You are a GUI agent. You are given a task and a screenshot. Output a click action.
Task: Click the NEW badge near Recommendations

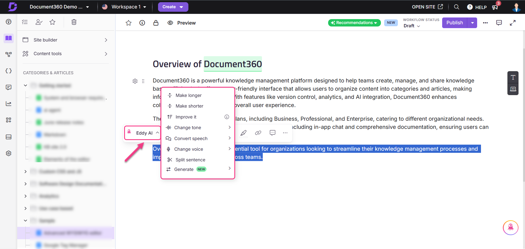click(x=391, y=23)
